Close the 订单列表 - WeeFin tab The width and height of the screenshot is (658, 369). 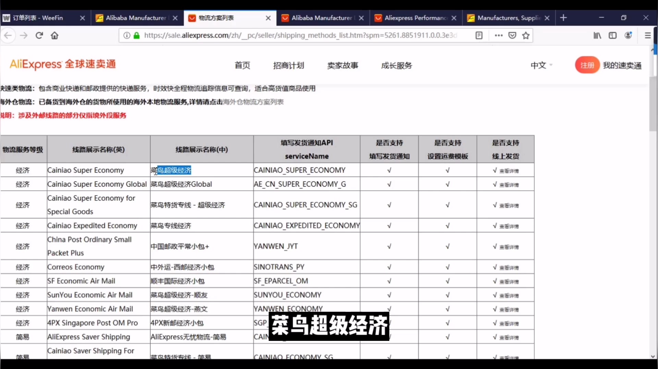(x=82, y=18)
